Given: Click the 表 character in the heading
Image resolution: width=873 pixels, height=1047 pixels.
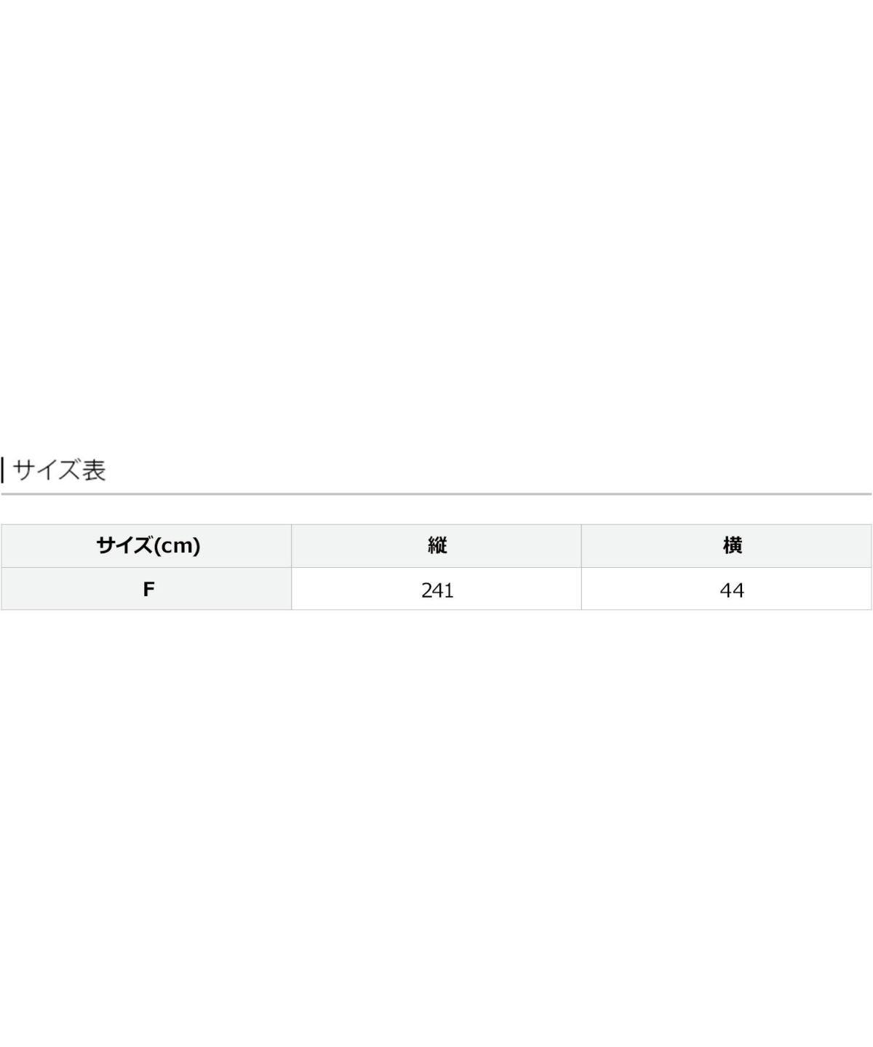Looking at the screenshot, I should click(94, 470).
